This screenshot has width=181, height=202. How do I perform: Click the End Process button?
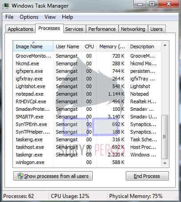(x=147, y=176)
